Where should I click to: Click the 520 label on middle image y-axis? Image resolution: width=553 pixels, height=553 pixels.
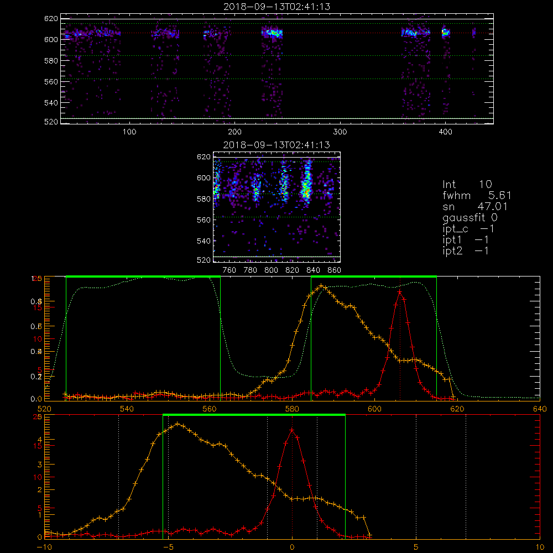pyautogui.click(x=204, y=260)
